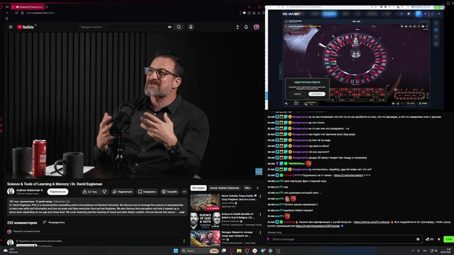This screenshot has height=255, width=454.
Task: Open the https://t.me/ynknowkick link in chat
Action: 348,175
